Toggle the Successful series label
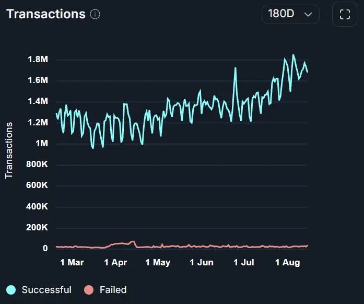 pyautogui.click(x=46, y=290)
